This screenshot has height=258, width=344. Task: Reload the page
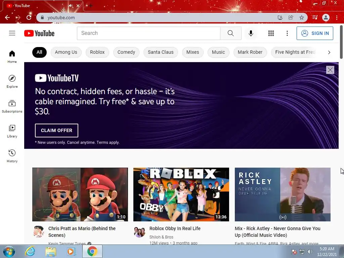coord(29,17)
